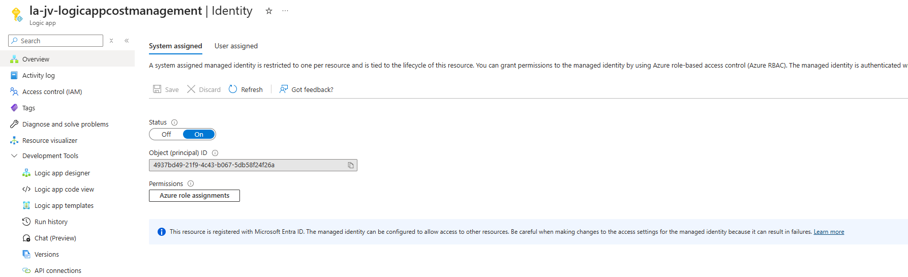Click the Resource visualizer icon

pos(14,140)
